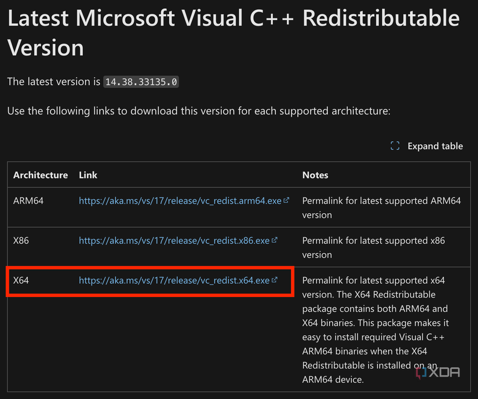Viewport: 478px width, 399px height.
Task: Click external-link icon after arm64.exe URL
Action: [x=286, y=200]
